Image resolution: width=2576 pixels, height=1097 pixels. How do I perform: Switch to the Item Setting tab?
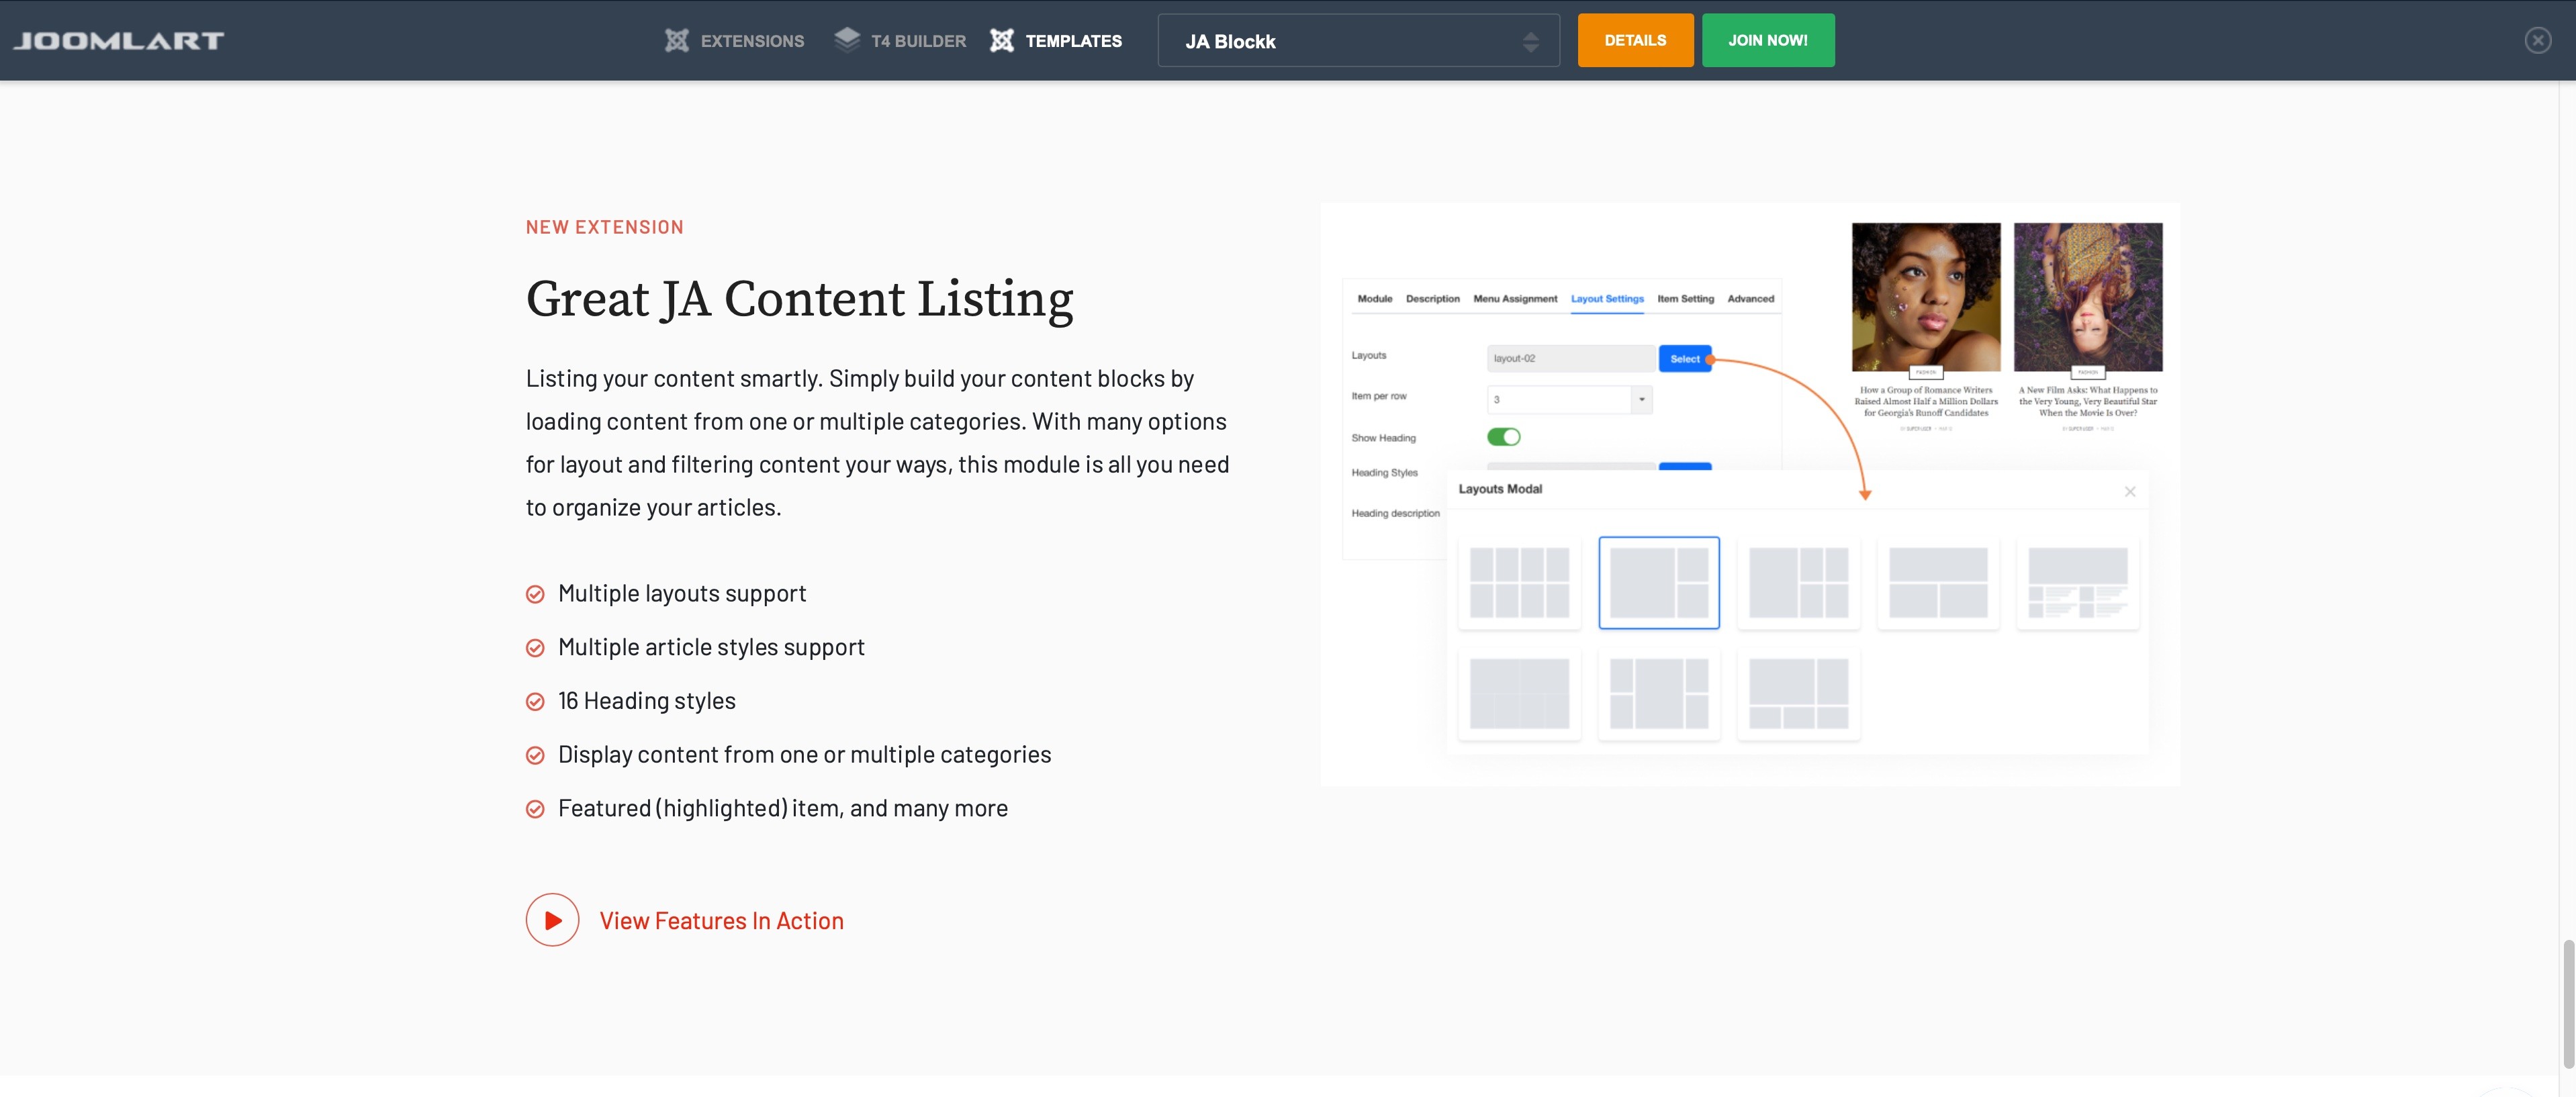[1685, 299]
